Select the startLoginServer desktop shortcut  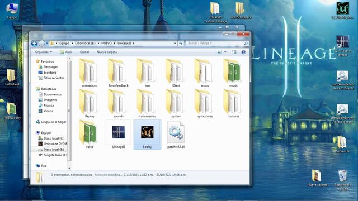342,113
